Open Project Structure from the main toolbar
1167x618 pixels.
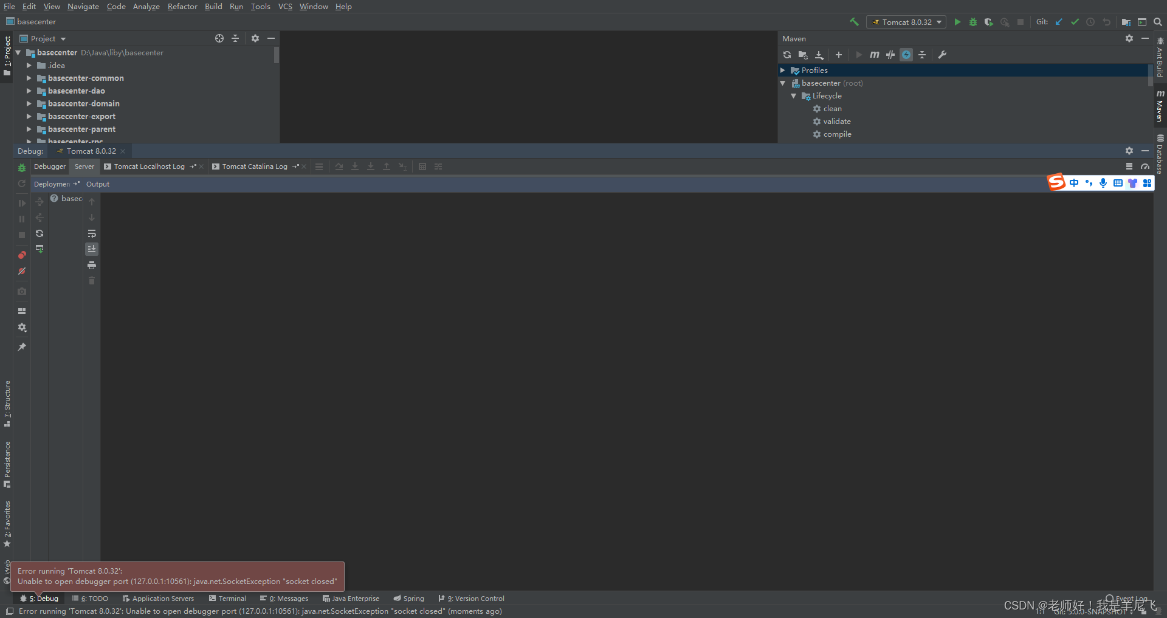(1126, 22)
